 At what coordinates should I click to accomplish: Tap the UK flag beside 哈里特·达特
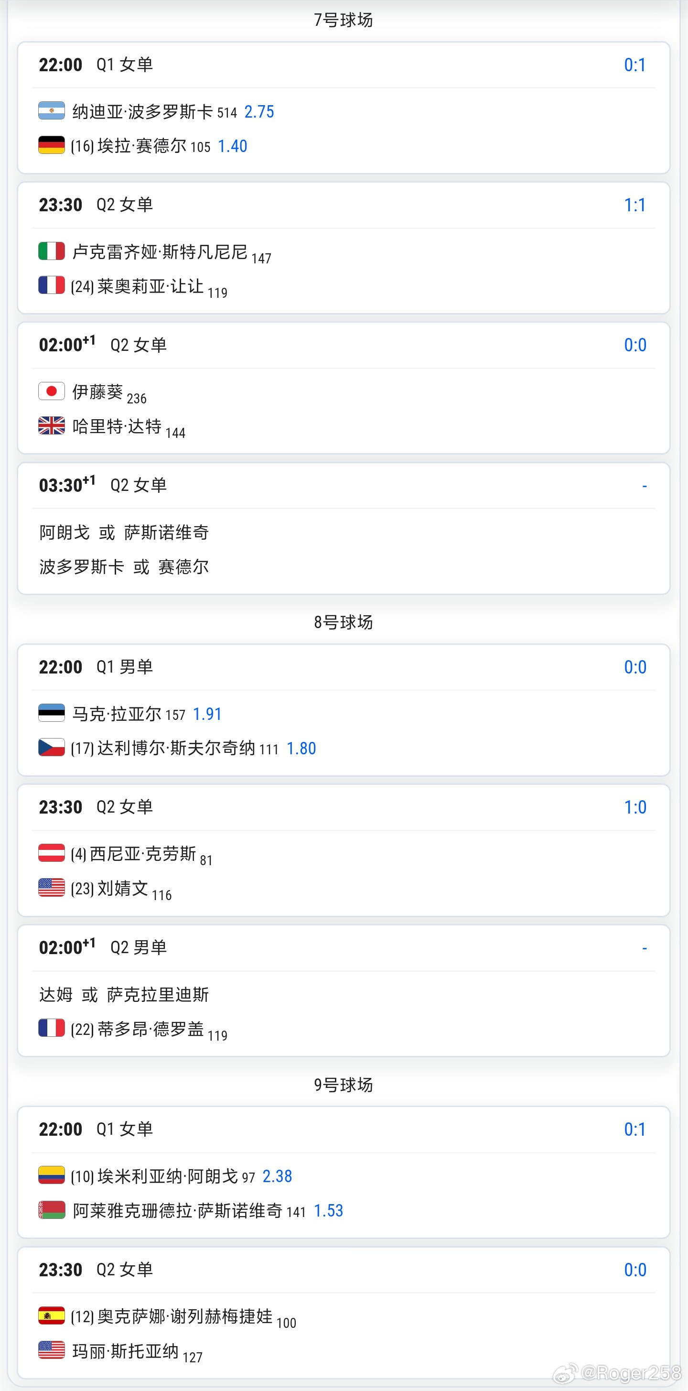(52, 425)
